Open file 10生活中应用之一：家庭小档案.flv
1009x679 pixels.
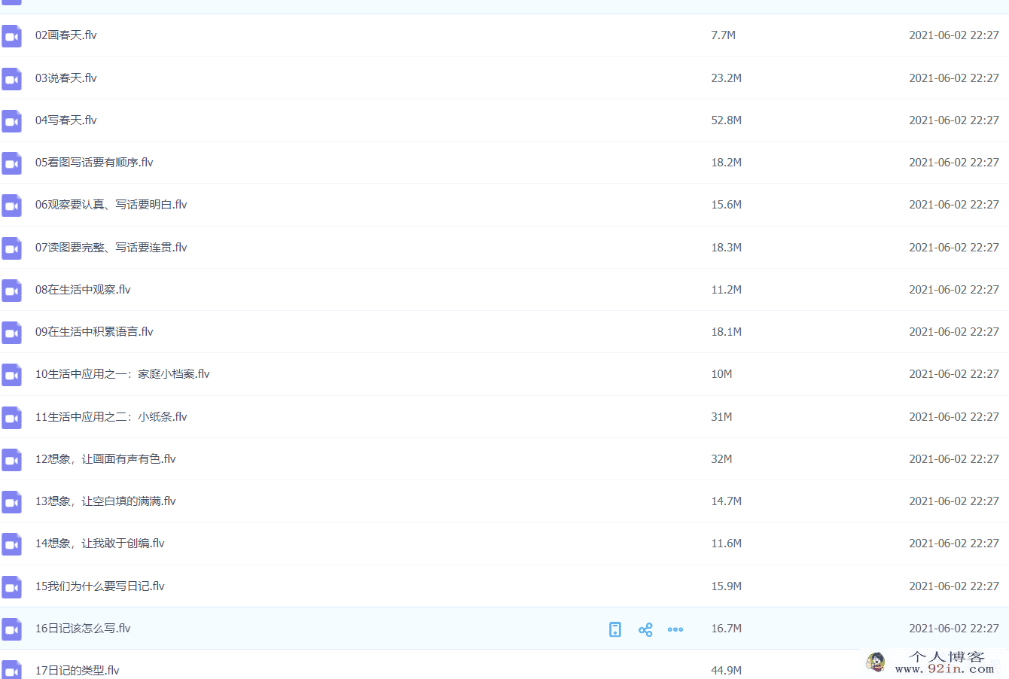[123, 374]
